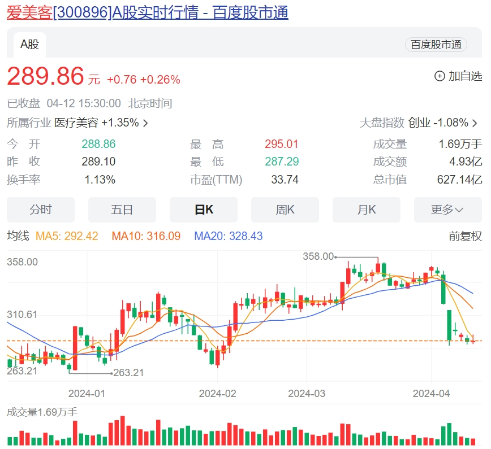Click the MA5 moving average legend
Viewport: 491px width, 449px height.
tap(67, 236)
